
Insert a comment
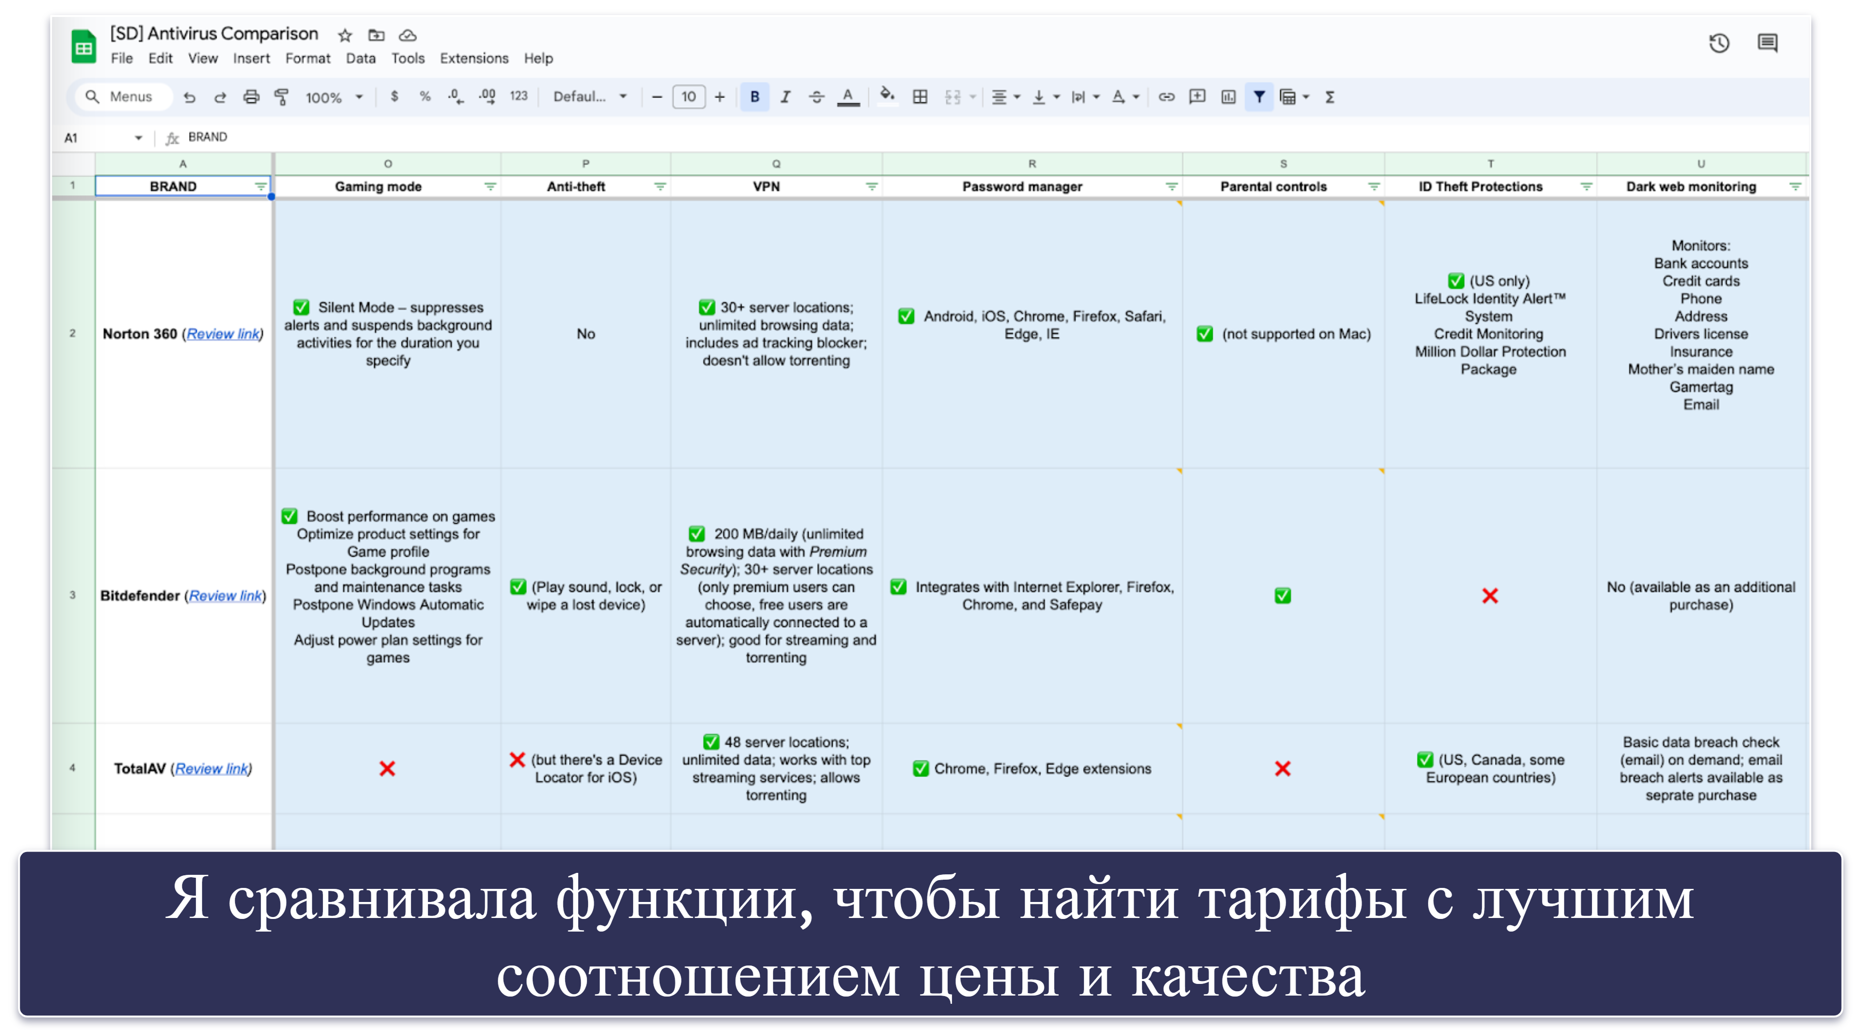1197,97
